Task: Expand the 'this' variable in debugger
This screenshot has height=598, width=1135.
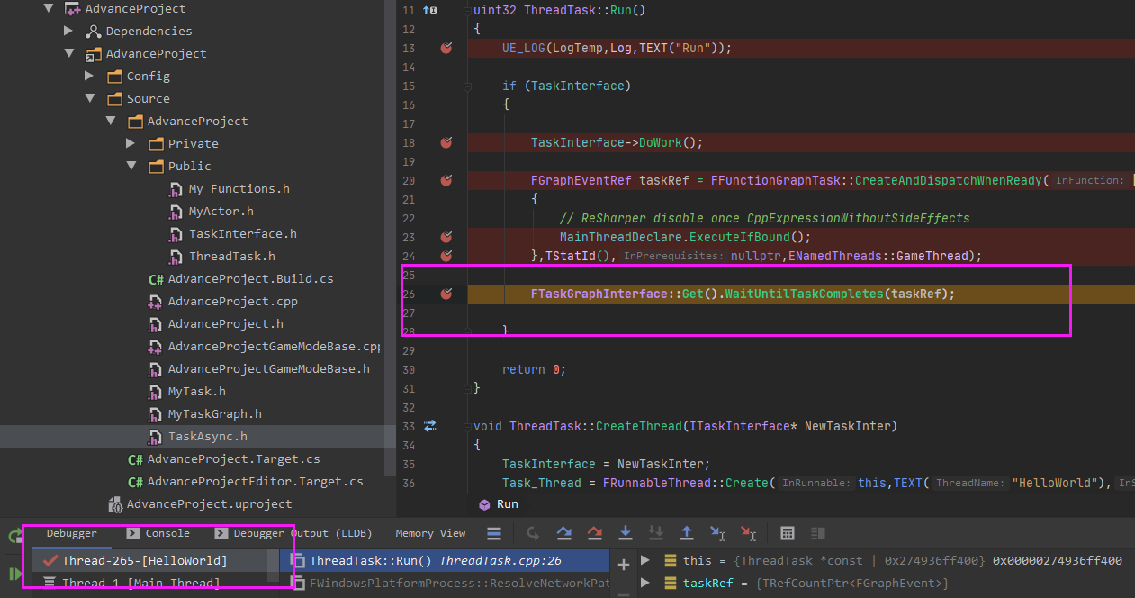Action: [644, 560]
